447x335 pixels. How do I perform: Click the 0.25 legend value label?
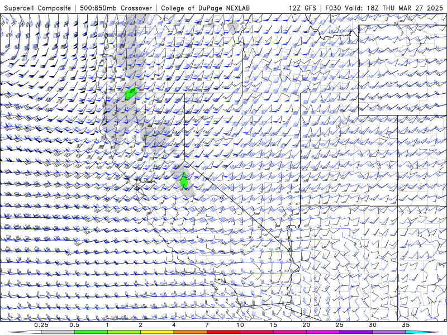coord(41,325)
